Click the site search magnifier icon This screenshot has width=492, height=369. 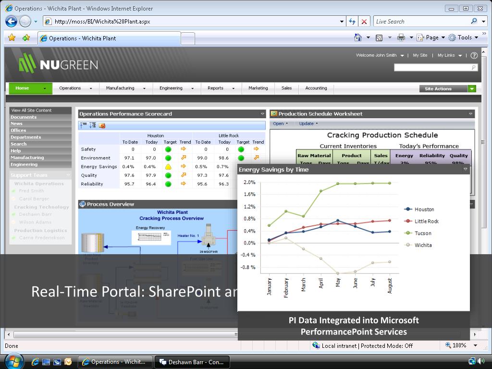pyautogui.click(x=473, y=67)
